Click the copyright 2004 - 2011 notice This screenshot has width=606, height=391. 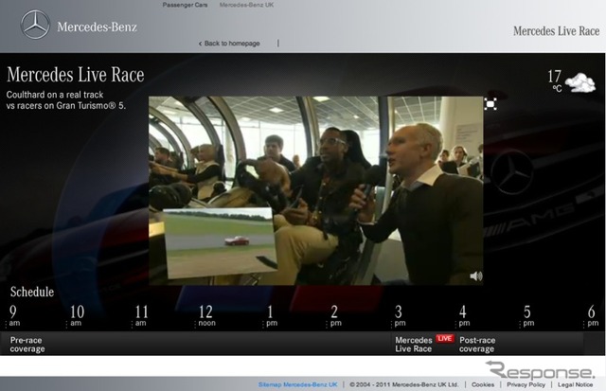(404, 384)
